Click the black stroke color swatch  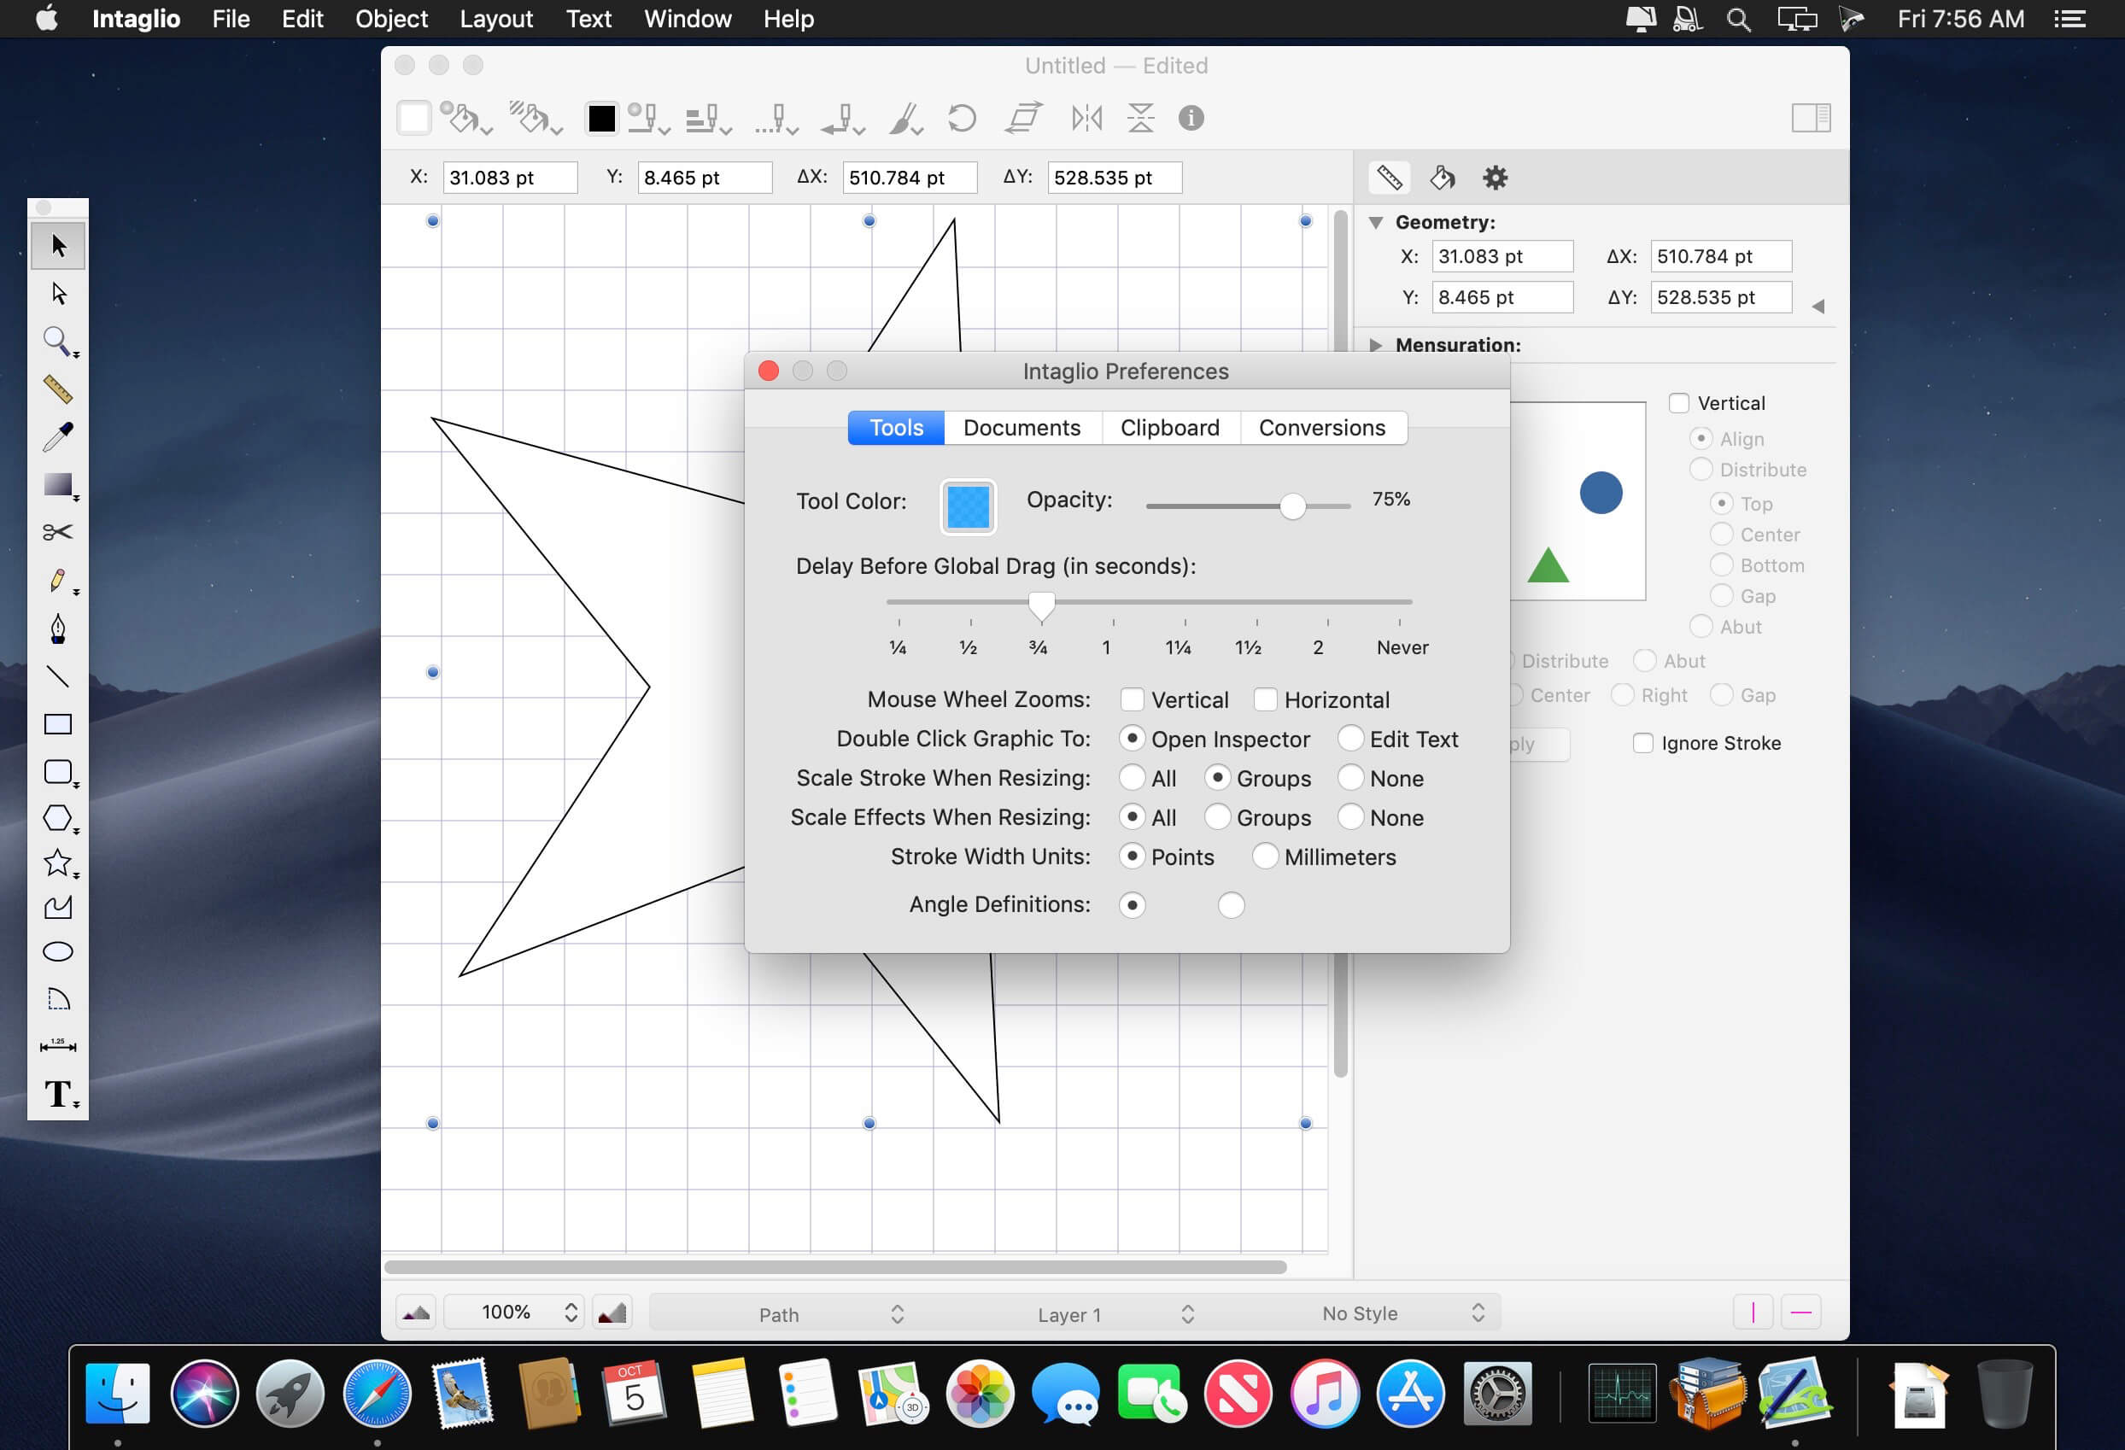coord(600,118)
